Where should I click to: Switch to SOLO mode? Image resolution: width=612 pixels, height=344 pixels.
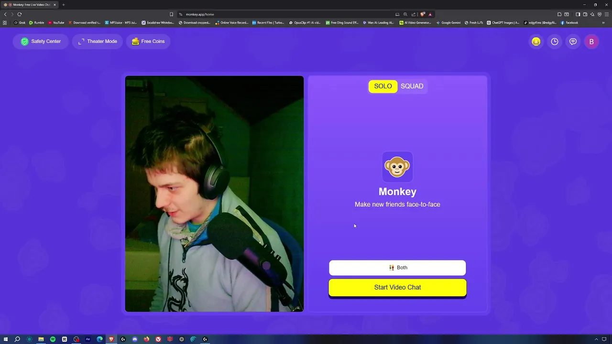click(x=382, y=86)
